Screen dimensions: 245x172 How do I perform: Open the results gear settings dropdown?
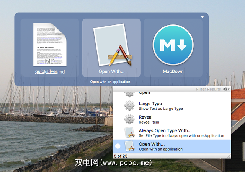pos(226,89)
